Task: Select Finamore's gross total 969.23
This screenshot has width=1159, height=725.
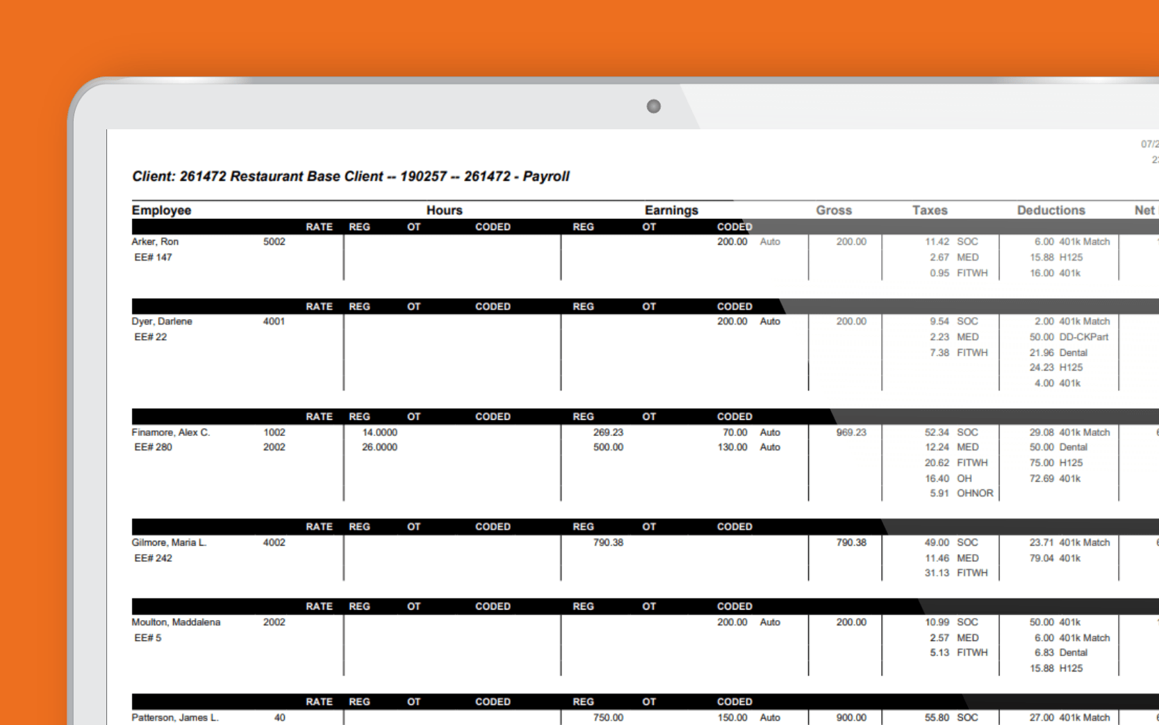Action: (x=851, y=432)
